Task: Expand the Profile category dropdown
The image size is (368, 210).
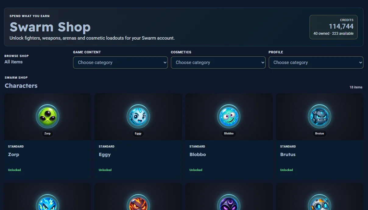Action: coord(316,62)
